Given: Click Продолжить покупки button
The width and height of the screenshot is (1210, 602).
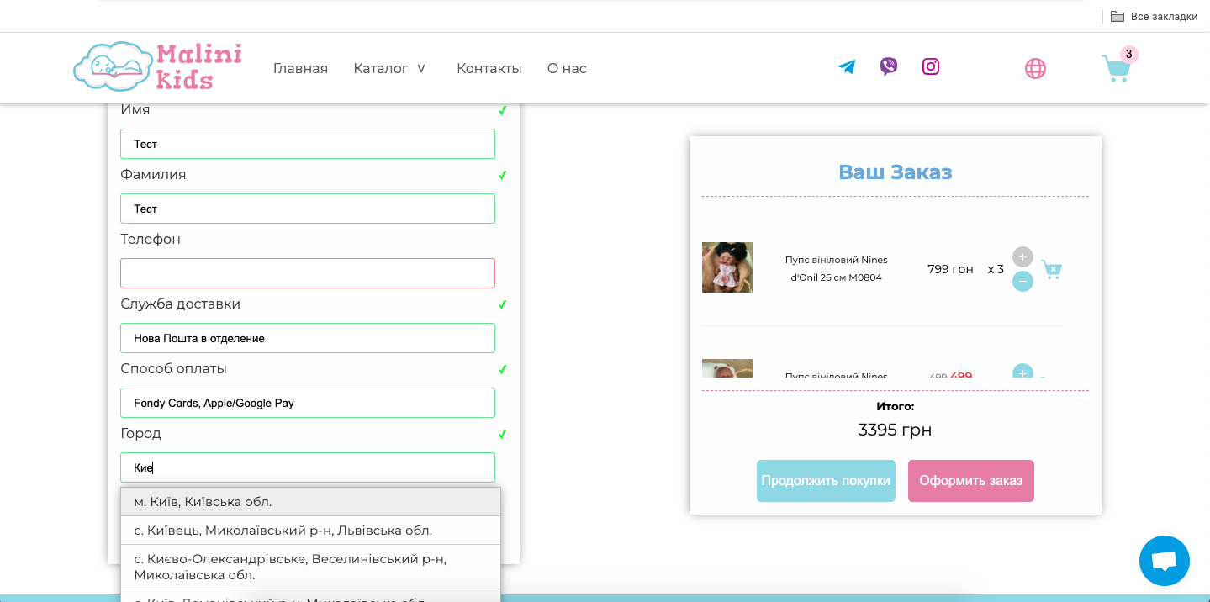Looking at the screenshot, I should click(826, 481).
